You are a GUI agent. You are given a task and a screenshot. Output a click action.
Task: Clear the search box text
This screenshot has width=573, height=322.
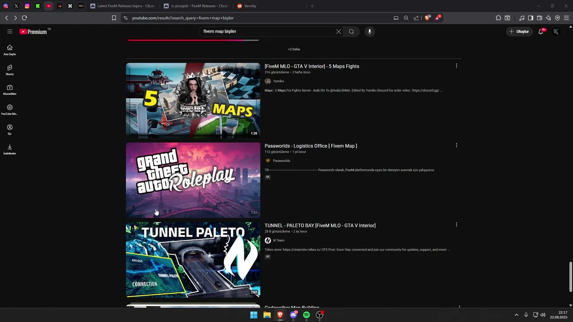(338, 31)
